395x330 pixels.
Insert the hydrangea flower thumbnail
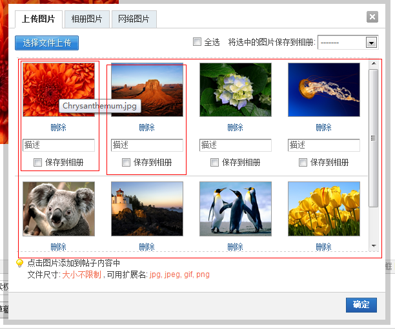tap(236, 90)
